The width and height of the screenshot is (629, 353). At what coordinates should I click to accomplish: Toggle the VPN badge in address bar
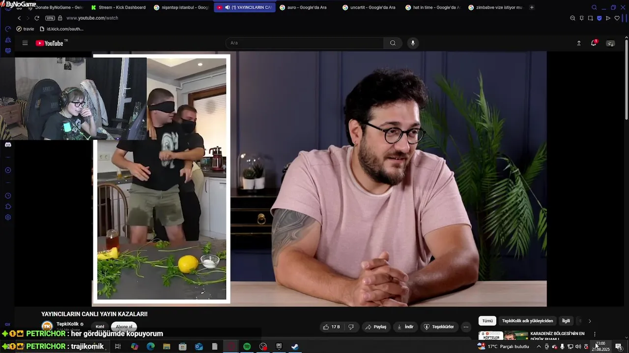tap(50, 18)
